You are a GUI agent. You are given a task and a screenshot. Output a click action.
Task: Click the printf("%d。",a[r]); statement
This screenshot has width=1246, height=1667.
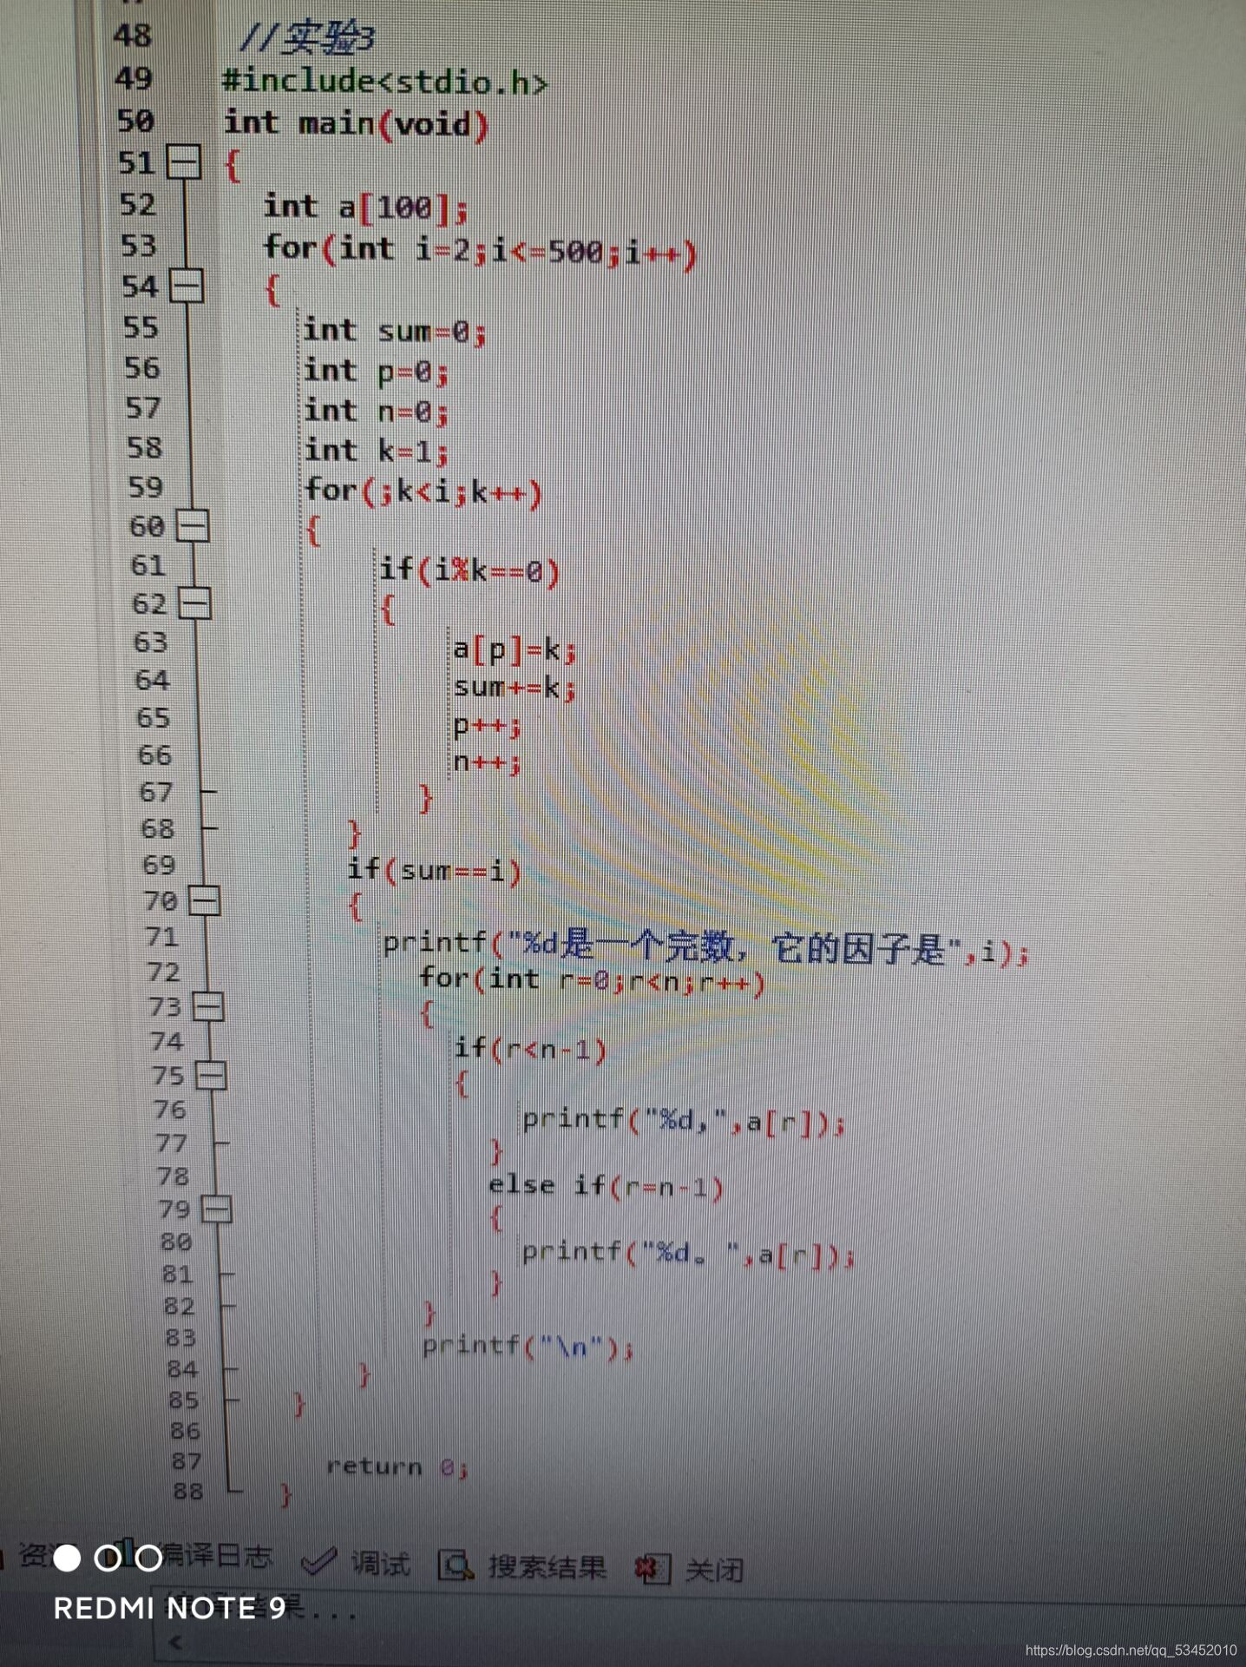coord(688,1253)
